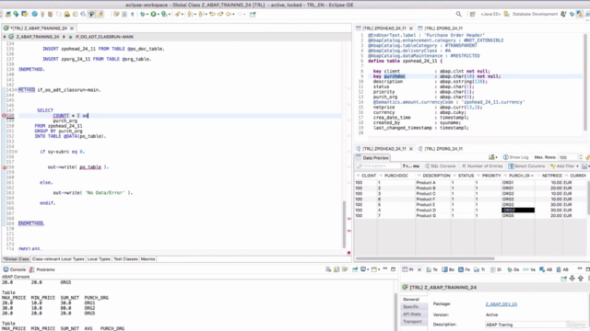Screen dimensions: 590x331
Task: Open the Problems view tab
Action: tap(42, 269)
